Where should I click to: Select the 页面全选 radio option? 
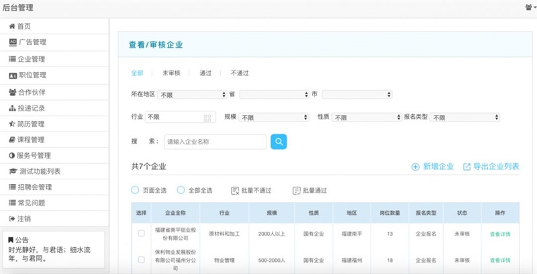135,191
